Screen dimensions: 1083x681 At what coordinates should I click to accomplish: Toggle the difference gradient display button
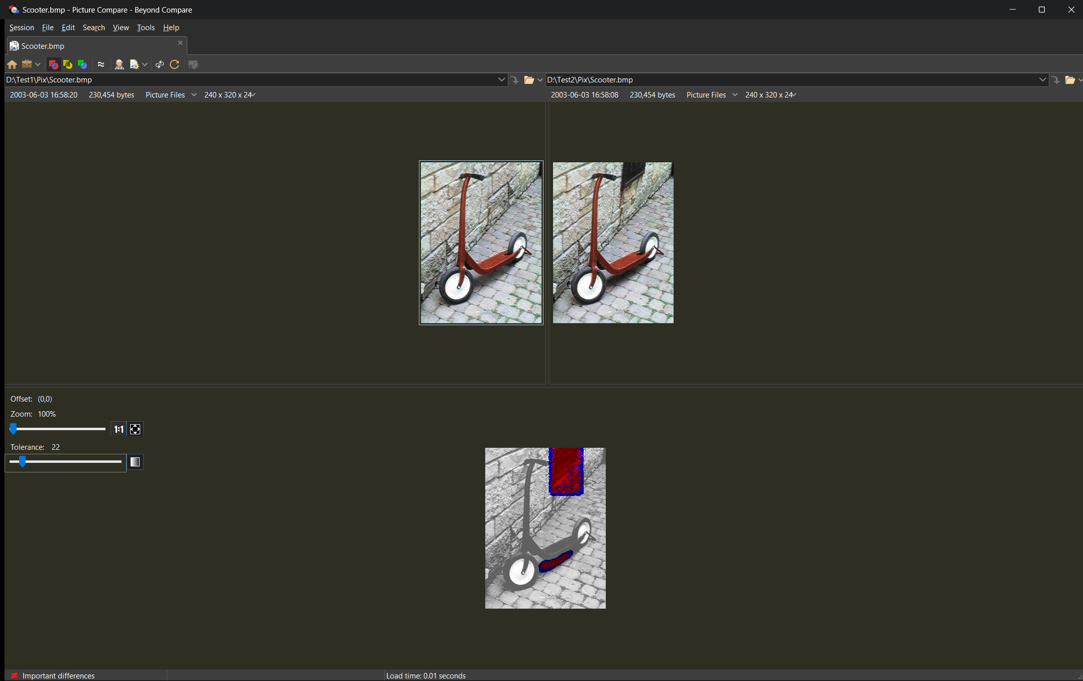pos(135,462)
